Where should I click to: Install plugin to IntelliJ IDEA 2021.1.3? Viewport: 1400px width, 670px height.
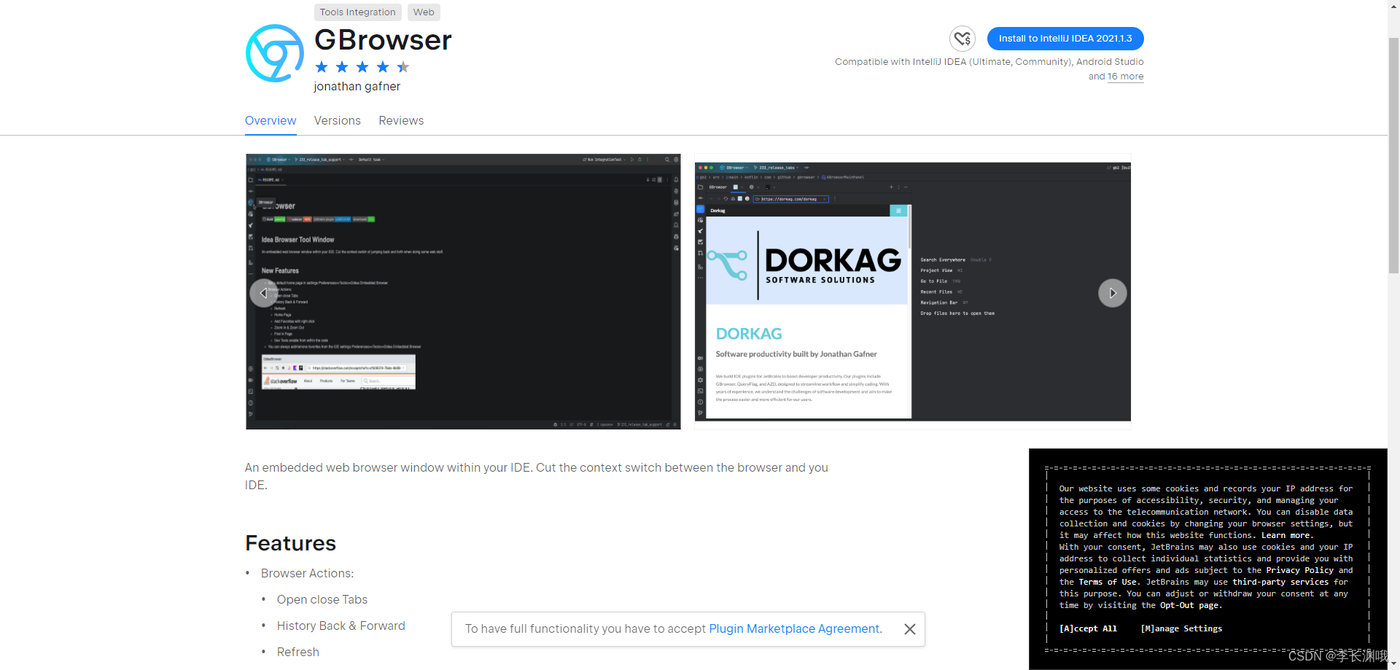pos(1065,39)
